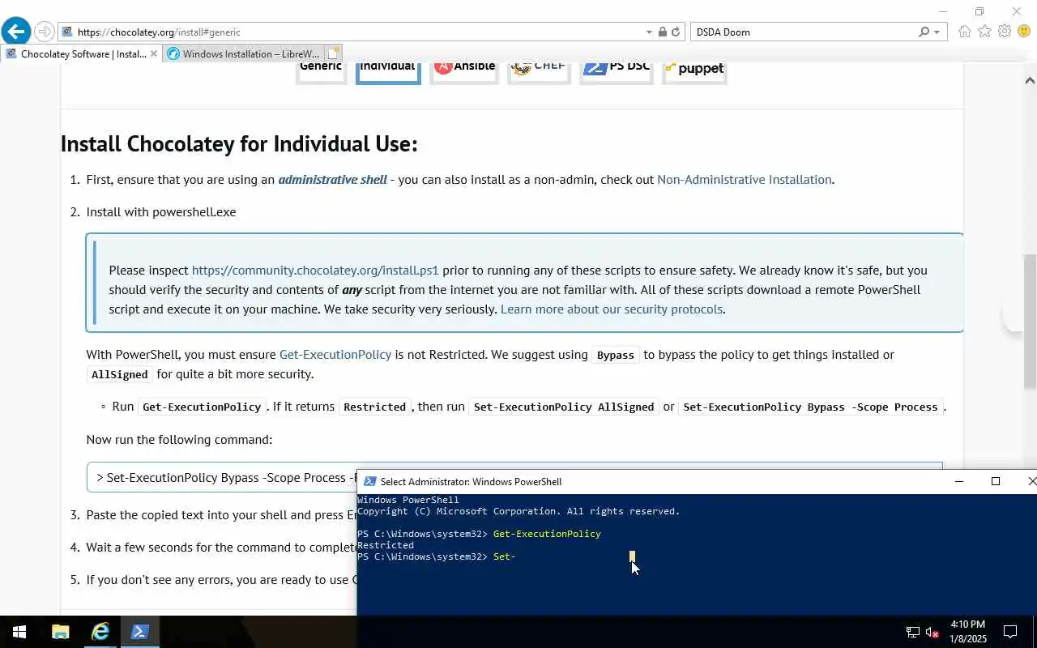Click the smiley feedback icon

point(1023,31)
